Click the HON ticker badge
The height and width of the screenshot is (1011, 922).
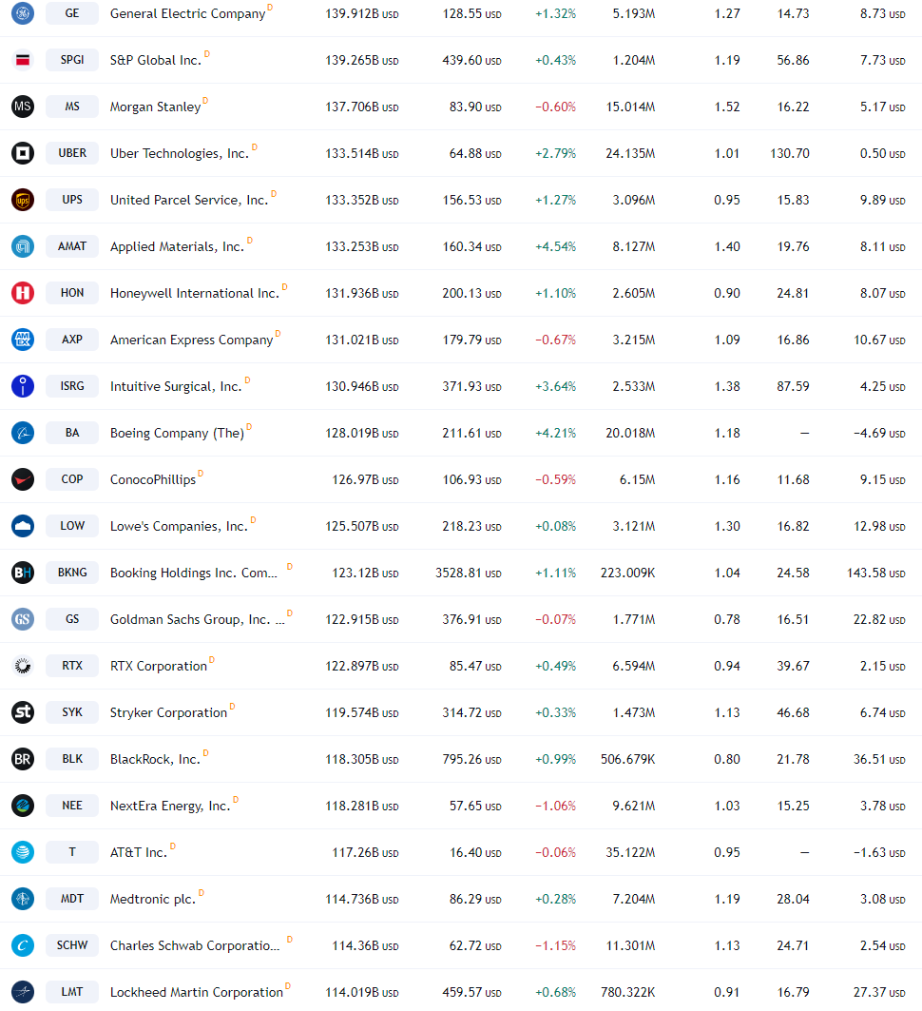click(x=72, y=293)
